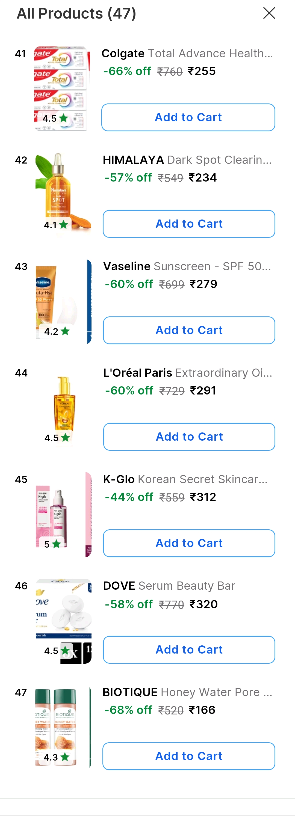Add K-Glo Korean Skincare to cart
This screenshot has height=816, width=295.
[x=189, y=543]
